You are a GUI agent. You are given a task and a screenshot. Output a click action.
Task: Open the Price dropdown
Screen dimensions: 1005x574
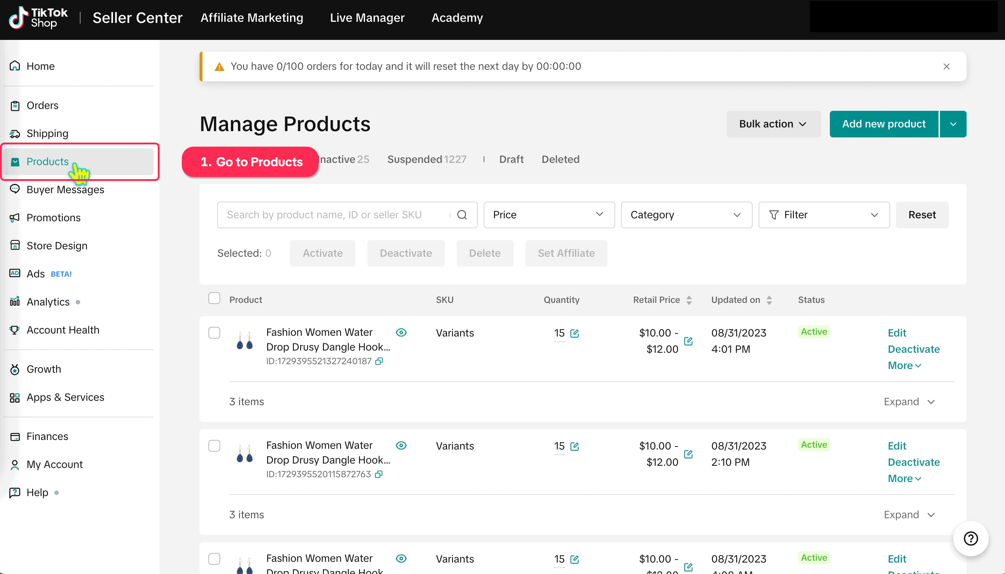point(549,215)
